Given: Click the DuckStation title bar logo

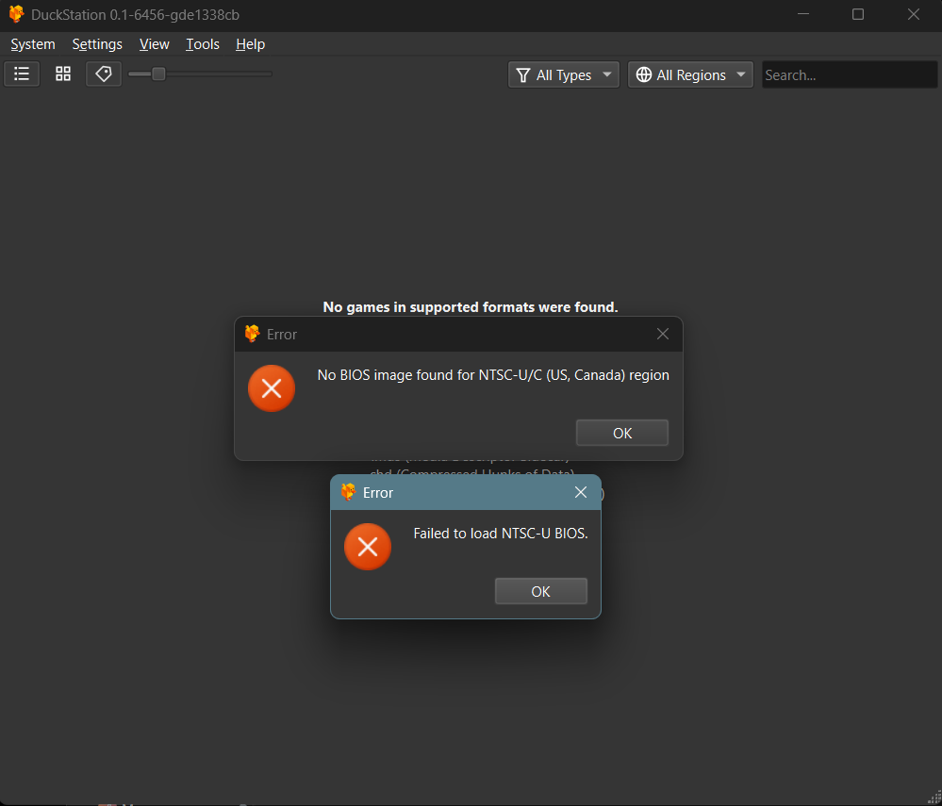Looking at the screenshot, I should click(16, 14).
